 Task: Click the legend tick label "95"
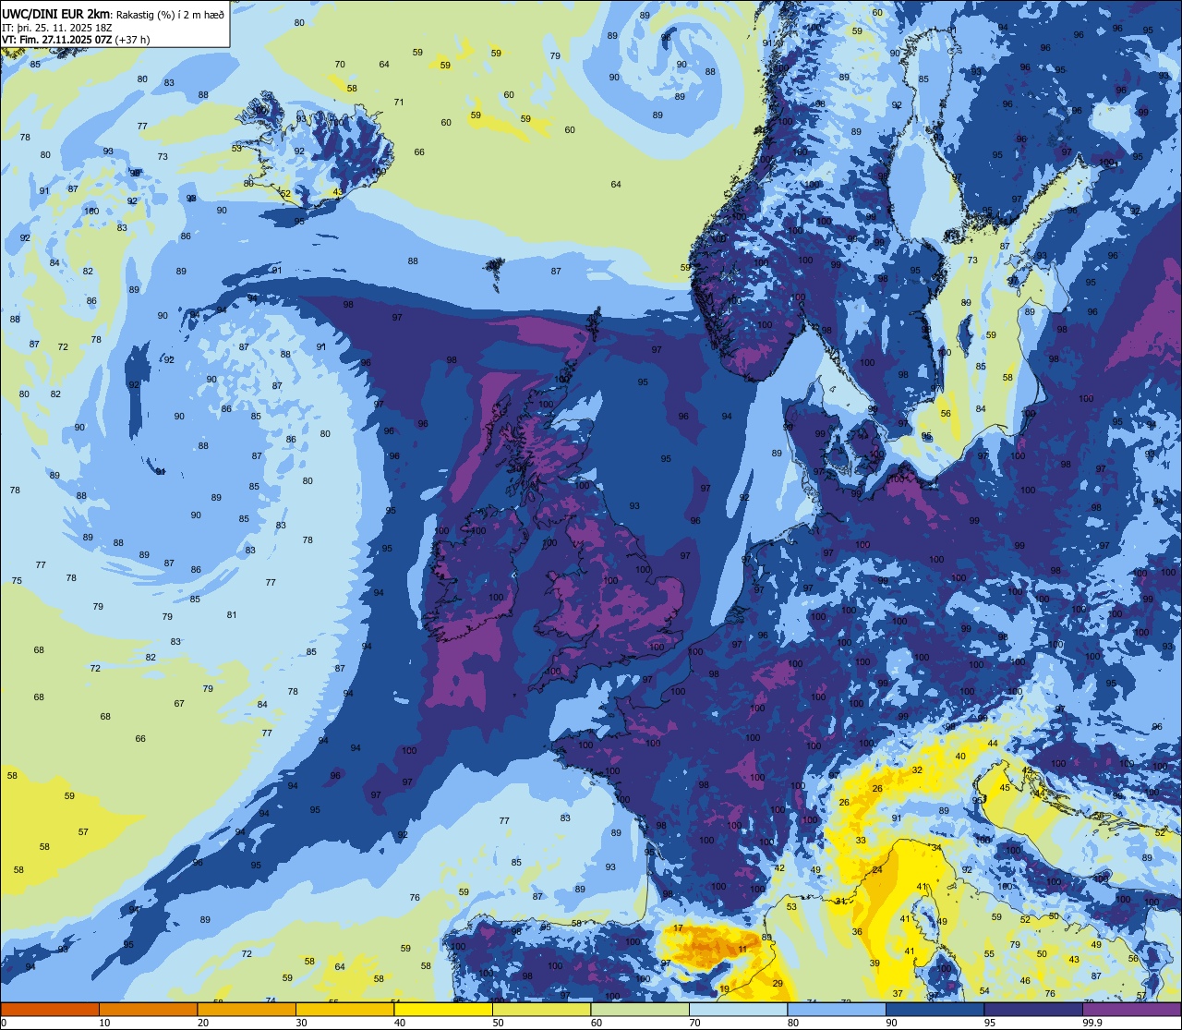(x=990, y=1023)
